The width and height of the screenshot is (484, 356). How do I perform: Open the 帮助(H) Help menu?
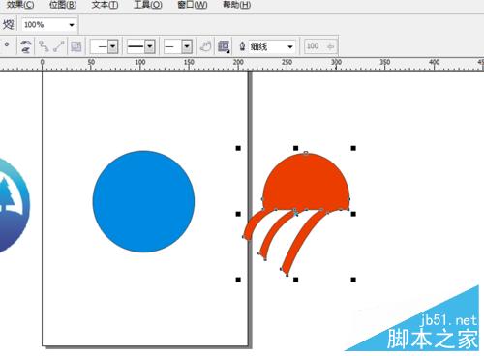click(236, 5)
